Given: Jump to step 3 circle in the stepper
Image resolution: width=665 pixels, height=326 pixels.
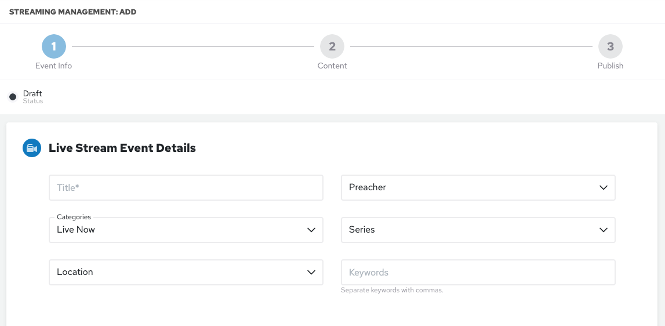Looking at the screenshot, I should coord(611,46).
